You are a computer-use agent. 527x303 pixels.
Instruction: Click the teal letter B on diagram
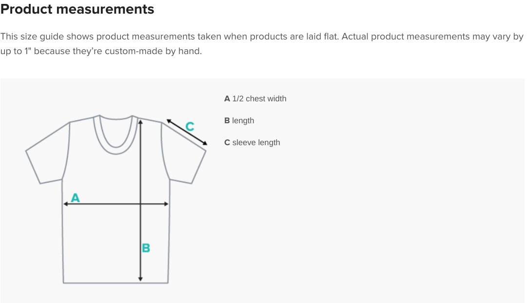pyautogui.click(x=146, y=248)
